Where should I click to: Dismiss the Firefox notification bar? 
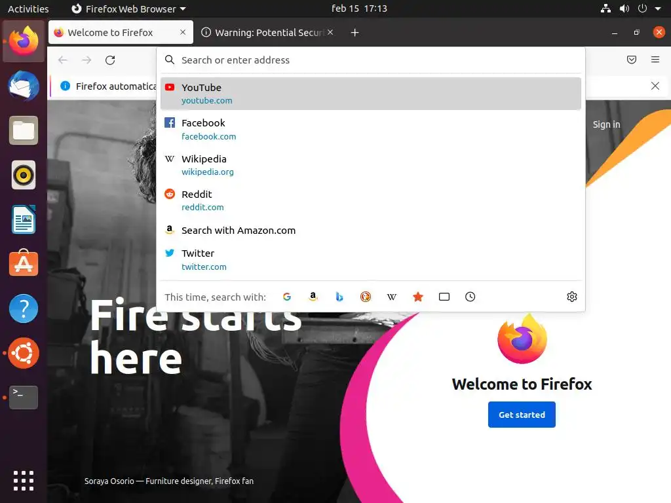655,86
